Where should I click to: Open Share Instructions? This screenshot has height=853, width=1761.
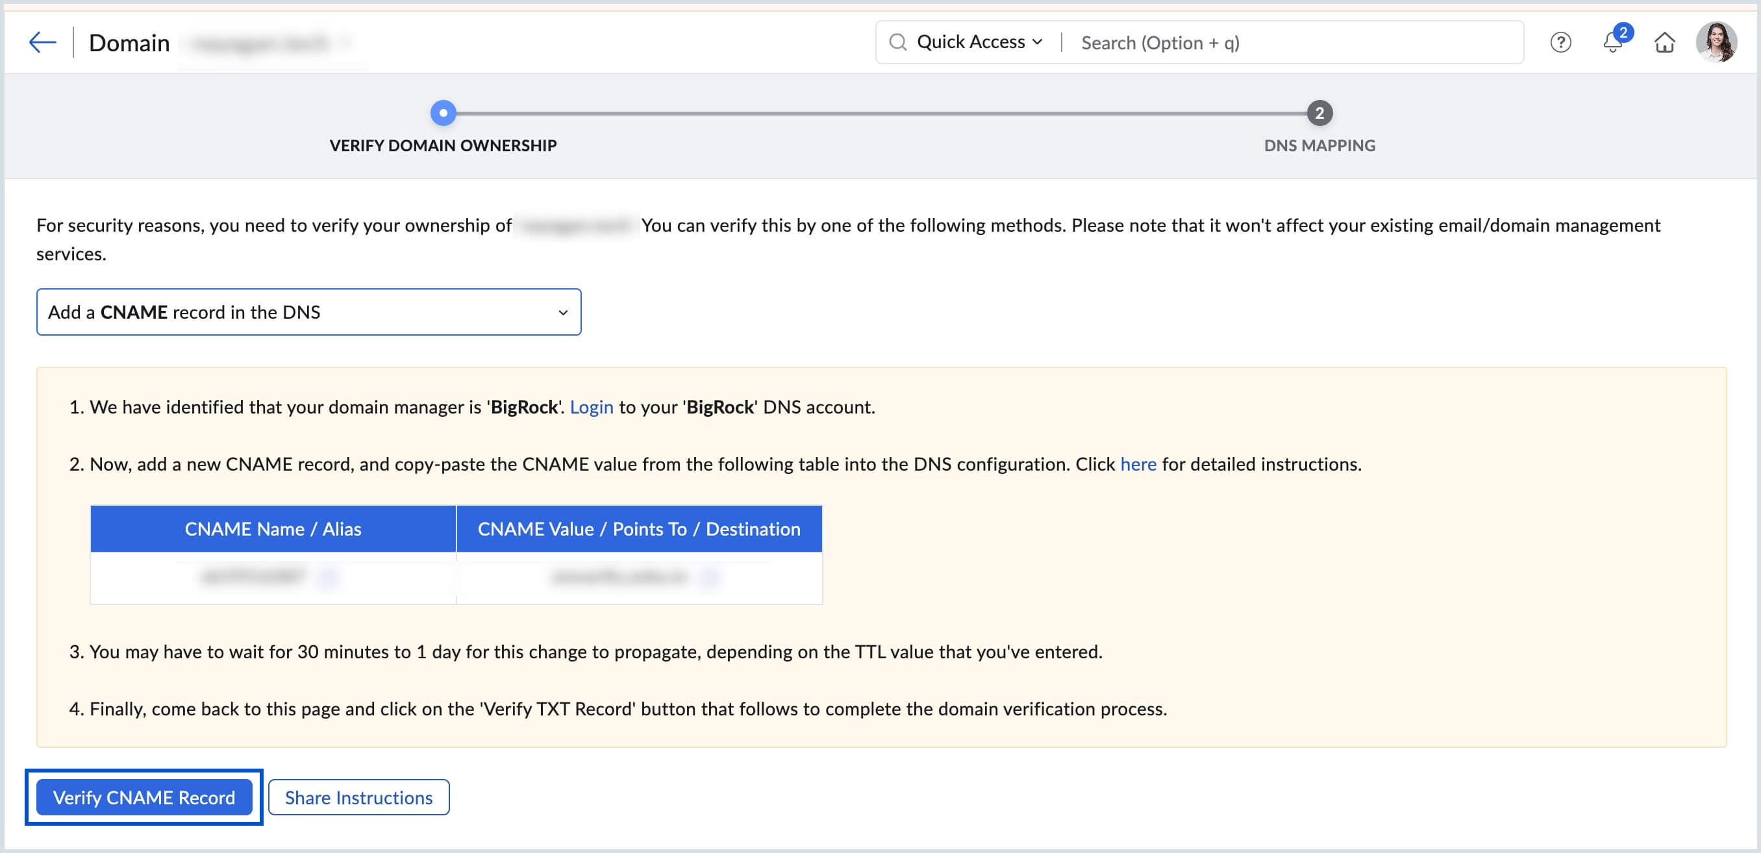coord(358,797)
